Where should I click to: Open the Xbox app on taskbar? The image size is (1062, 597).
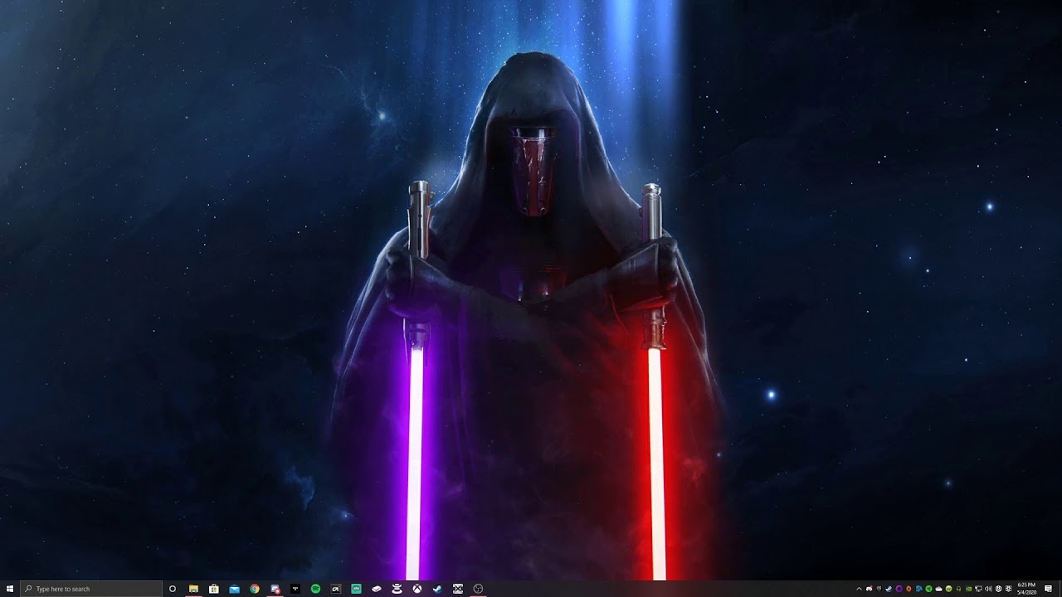click(417, 589)
